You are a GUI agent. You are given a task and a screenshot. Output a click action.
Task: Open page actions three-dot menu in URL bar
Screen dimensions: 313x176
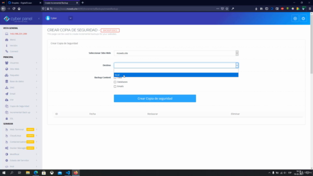click(x=218, y=9)
